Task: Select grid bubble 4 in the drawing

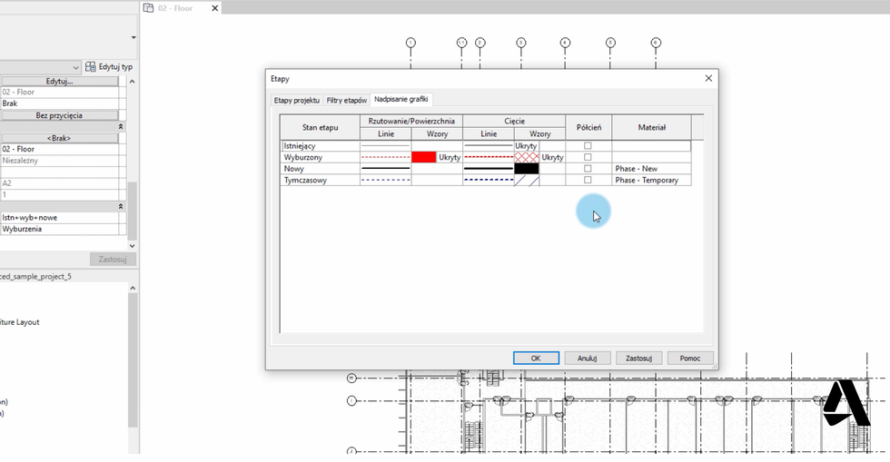Action: 565,43
